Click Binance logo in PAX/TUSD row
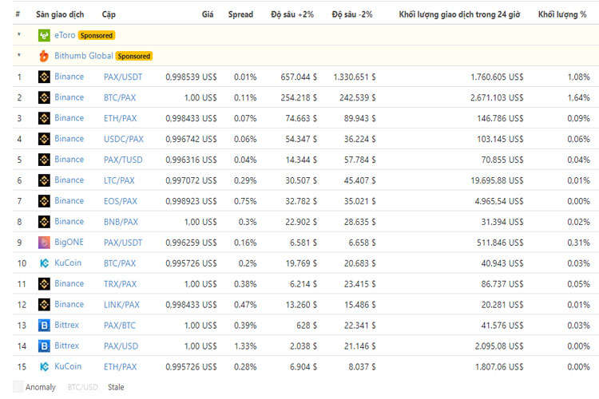Viewport: 599px width, 399px height. [x=44, y=160]
